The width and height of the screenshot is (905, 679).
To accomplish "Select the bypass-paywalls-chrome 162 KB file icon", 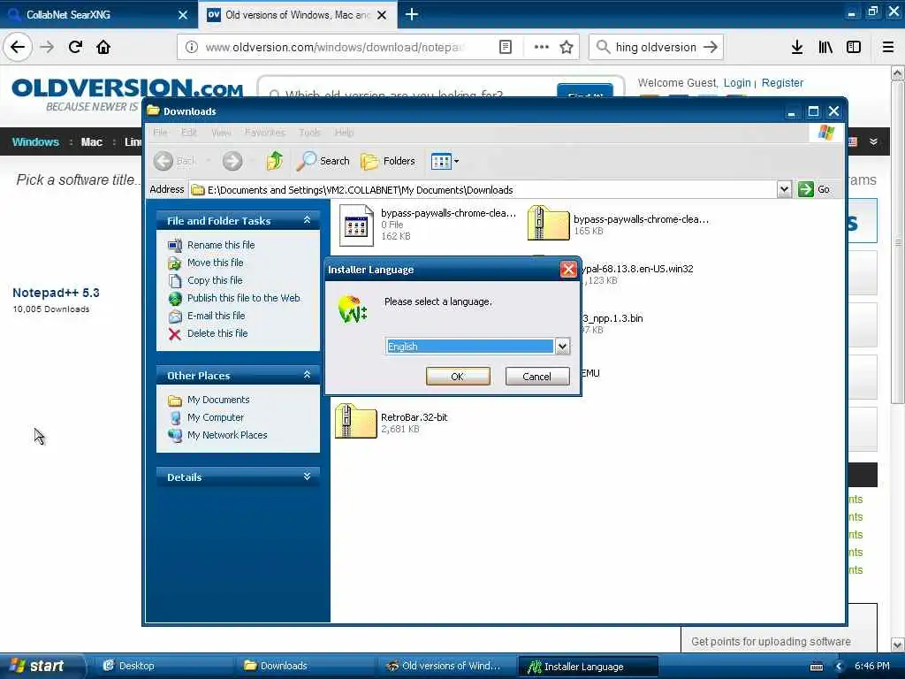I will (x=355, y=225).
